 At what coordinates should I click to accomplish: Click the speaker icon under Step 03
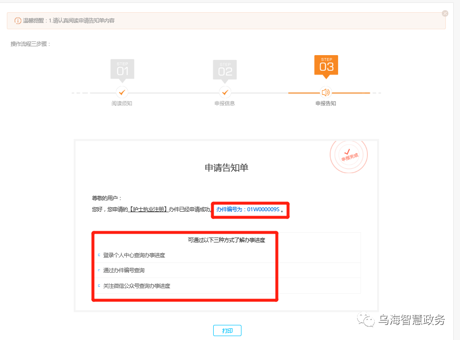coord(326,91)
